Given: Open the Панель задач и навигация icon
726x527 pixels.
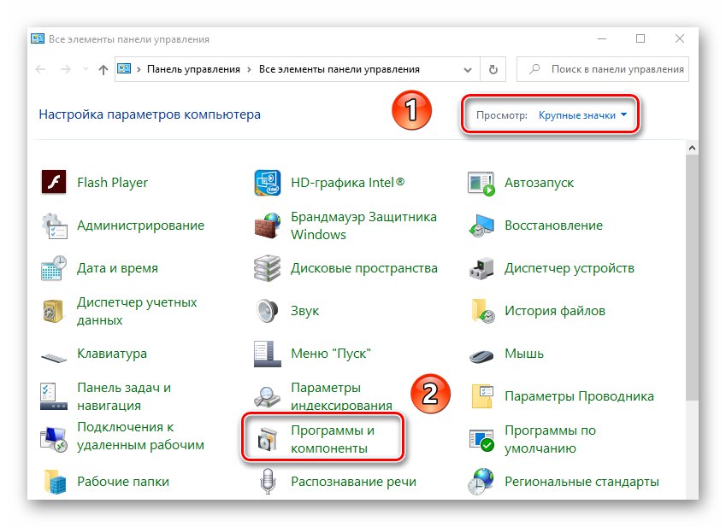Looking at the screenshot, I should click(x=54, y=396).
